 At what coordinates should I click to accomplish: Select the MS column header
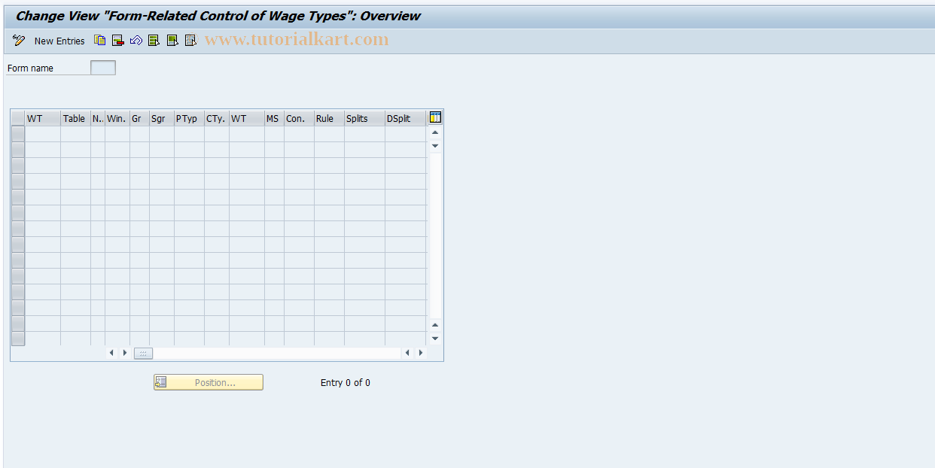[274, 118]
